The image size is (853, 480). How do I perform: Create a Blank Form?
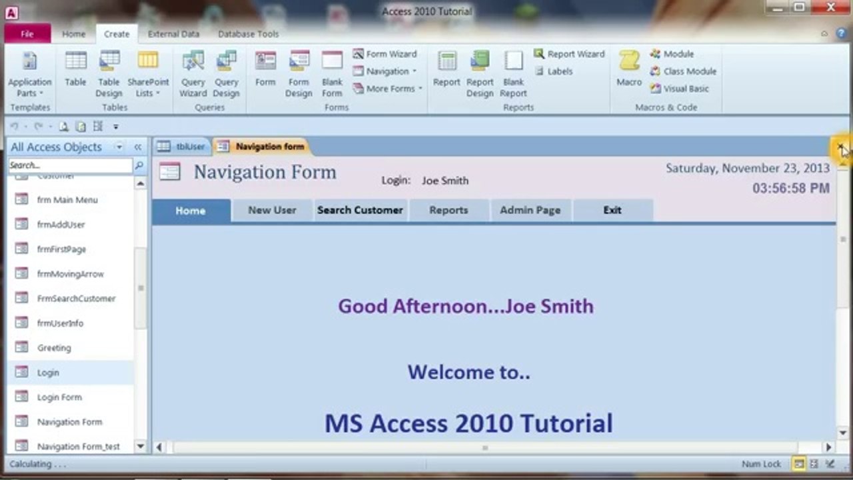point(332,73)
